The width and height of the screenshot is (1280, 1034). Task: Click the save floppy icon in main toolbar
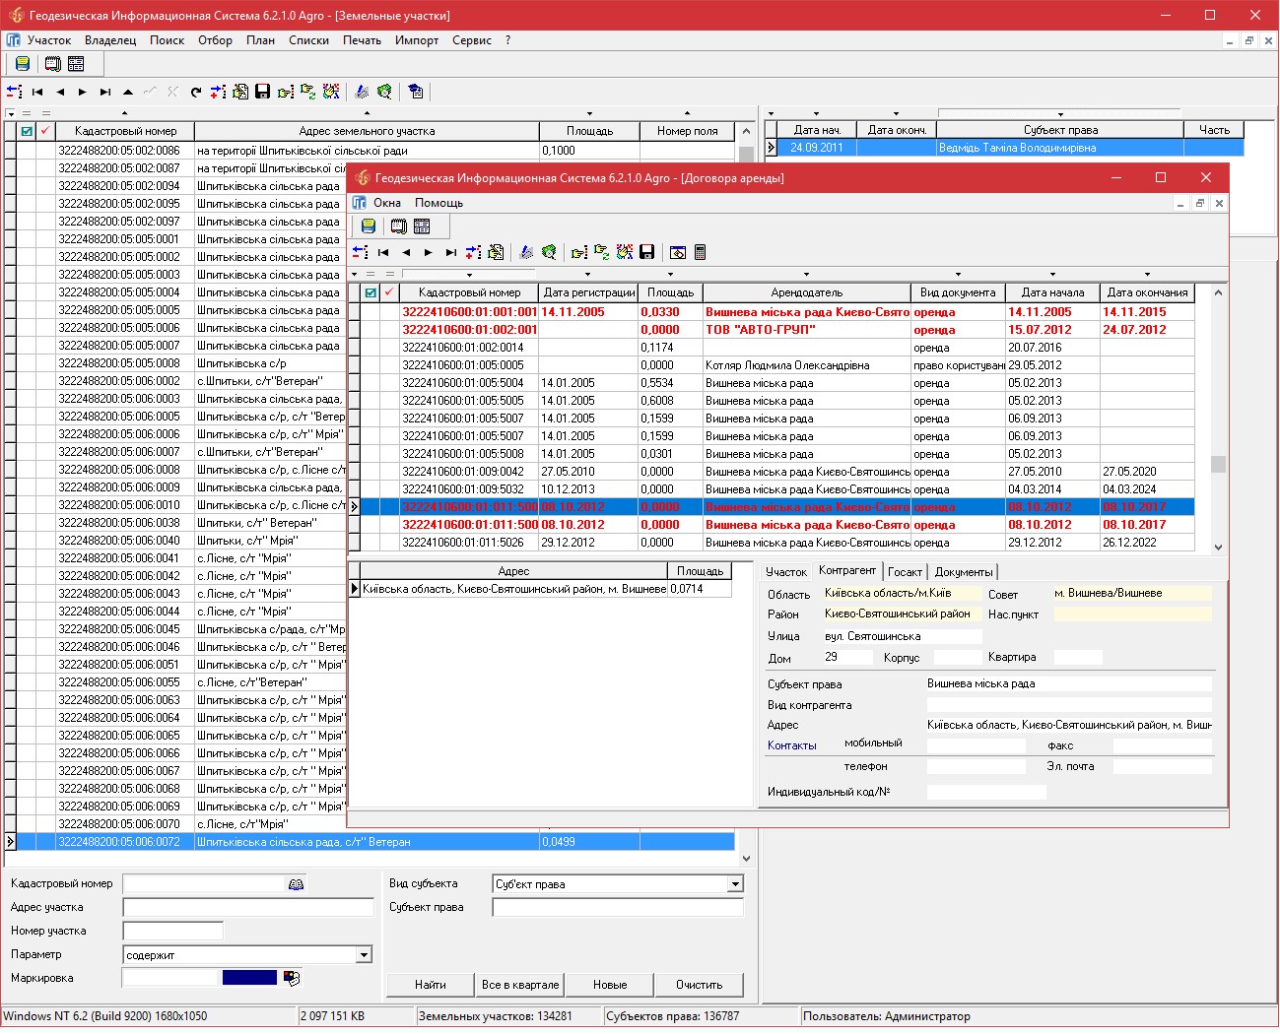click(x=262, y=92)
